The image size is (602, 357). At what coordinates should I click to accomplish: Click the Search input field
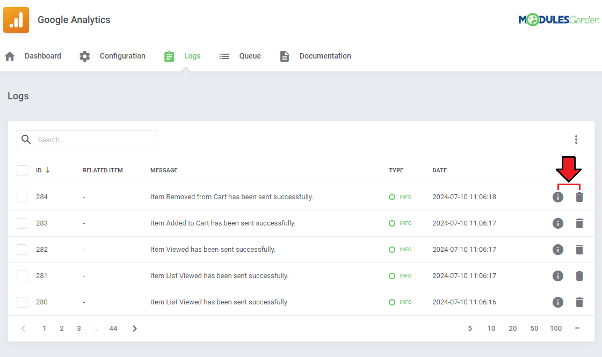[x=87, y=140]
